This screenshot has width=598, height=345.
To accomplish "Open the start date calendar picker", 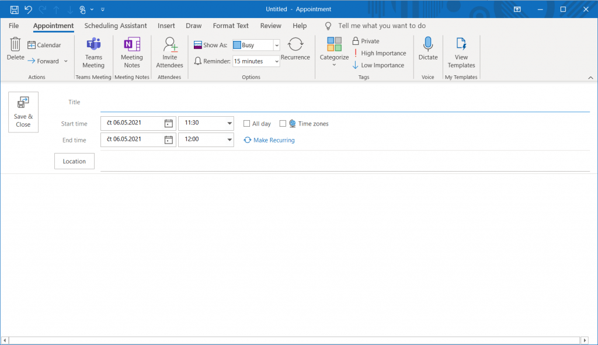I will coord(168,124).
